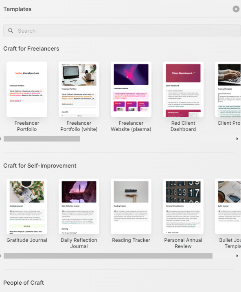The image size is (241, 292).
Task: Open the Red Client Dashboard template
Action: pyautogui.click(x=183, y=89)
